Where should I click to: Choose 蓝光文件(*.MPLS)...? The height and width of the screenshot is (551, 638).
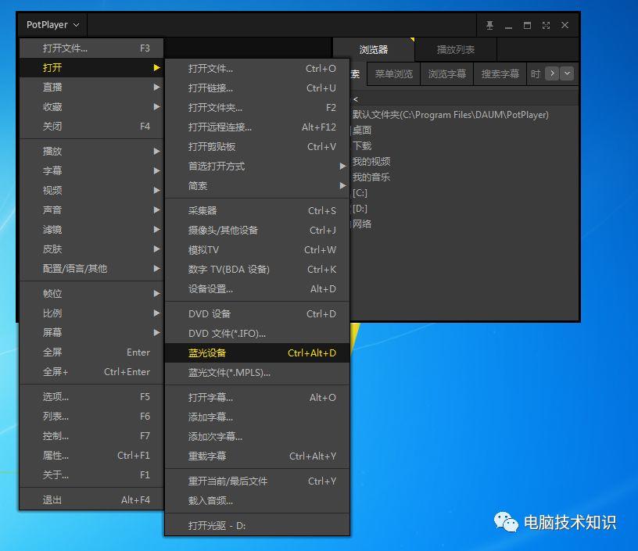pos(257,373)
